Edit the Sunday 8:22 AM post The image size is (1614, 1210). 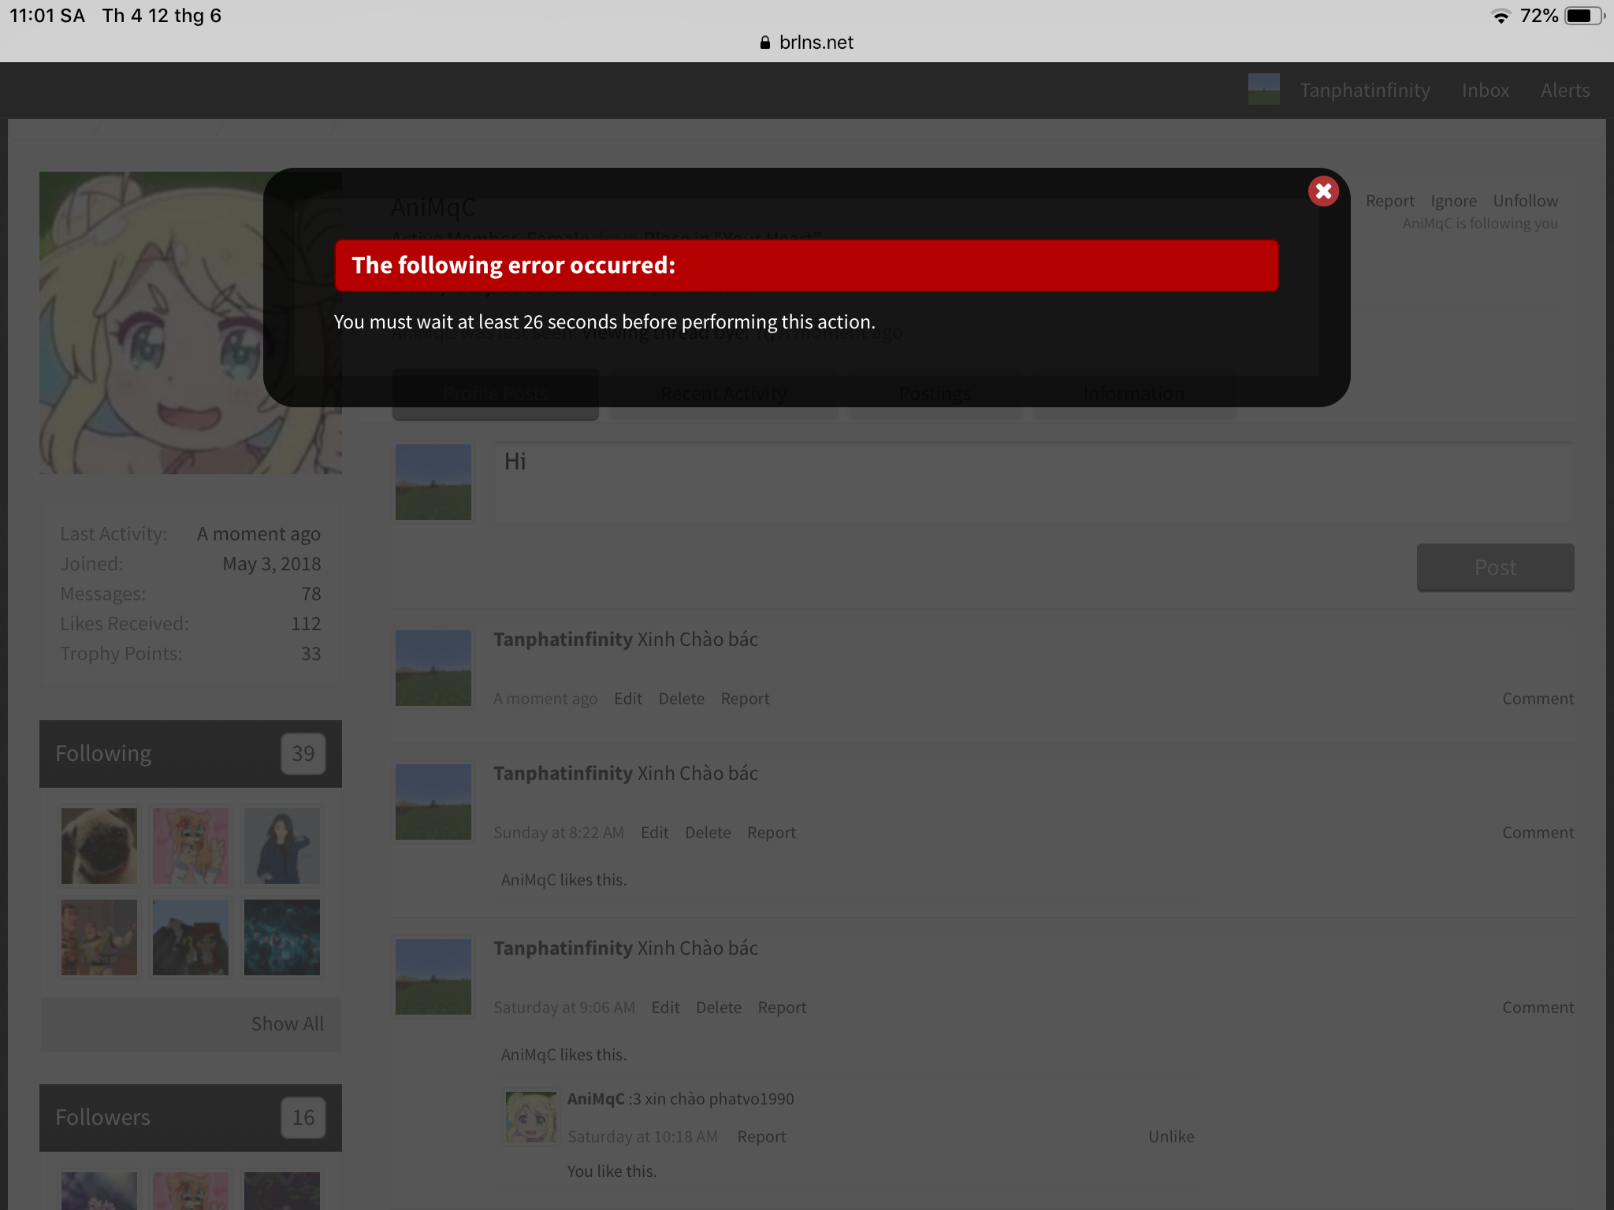654,833
